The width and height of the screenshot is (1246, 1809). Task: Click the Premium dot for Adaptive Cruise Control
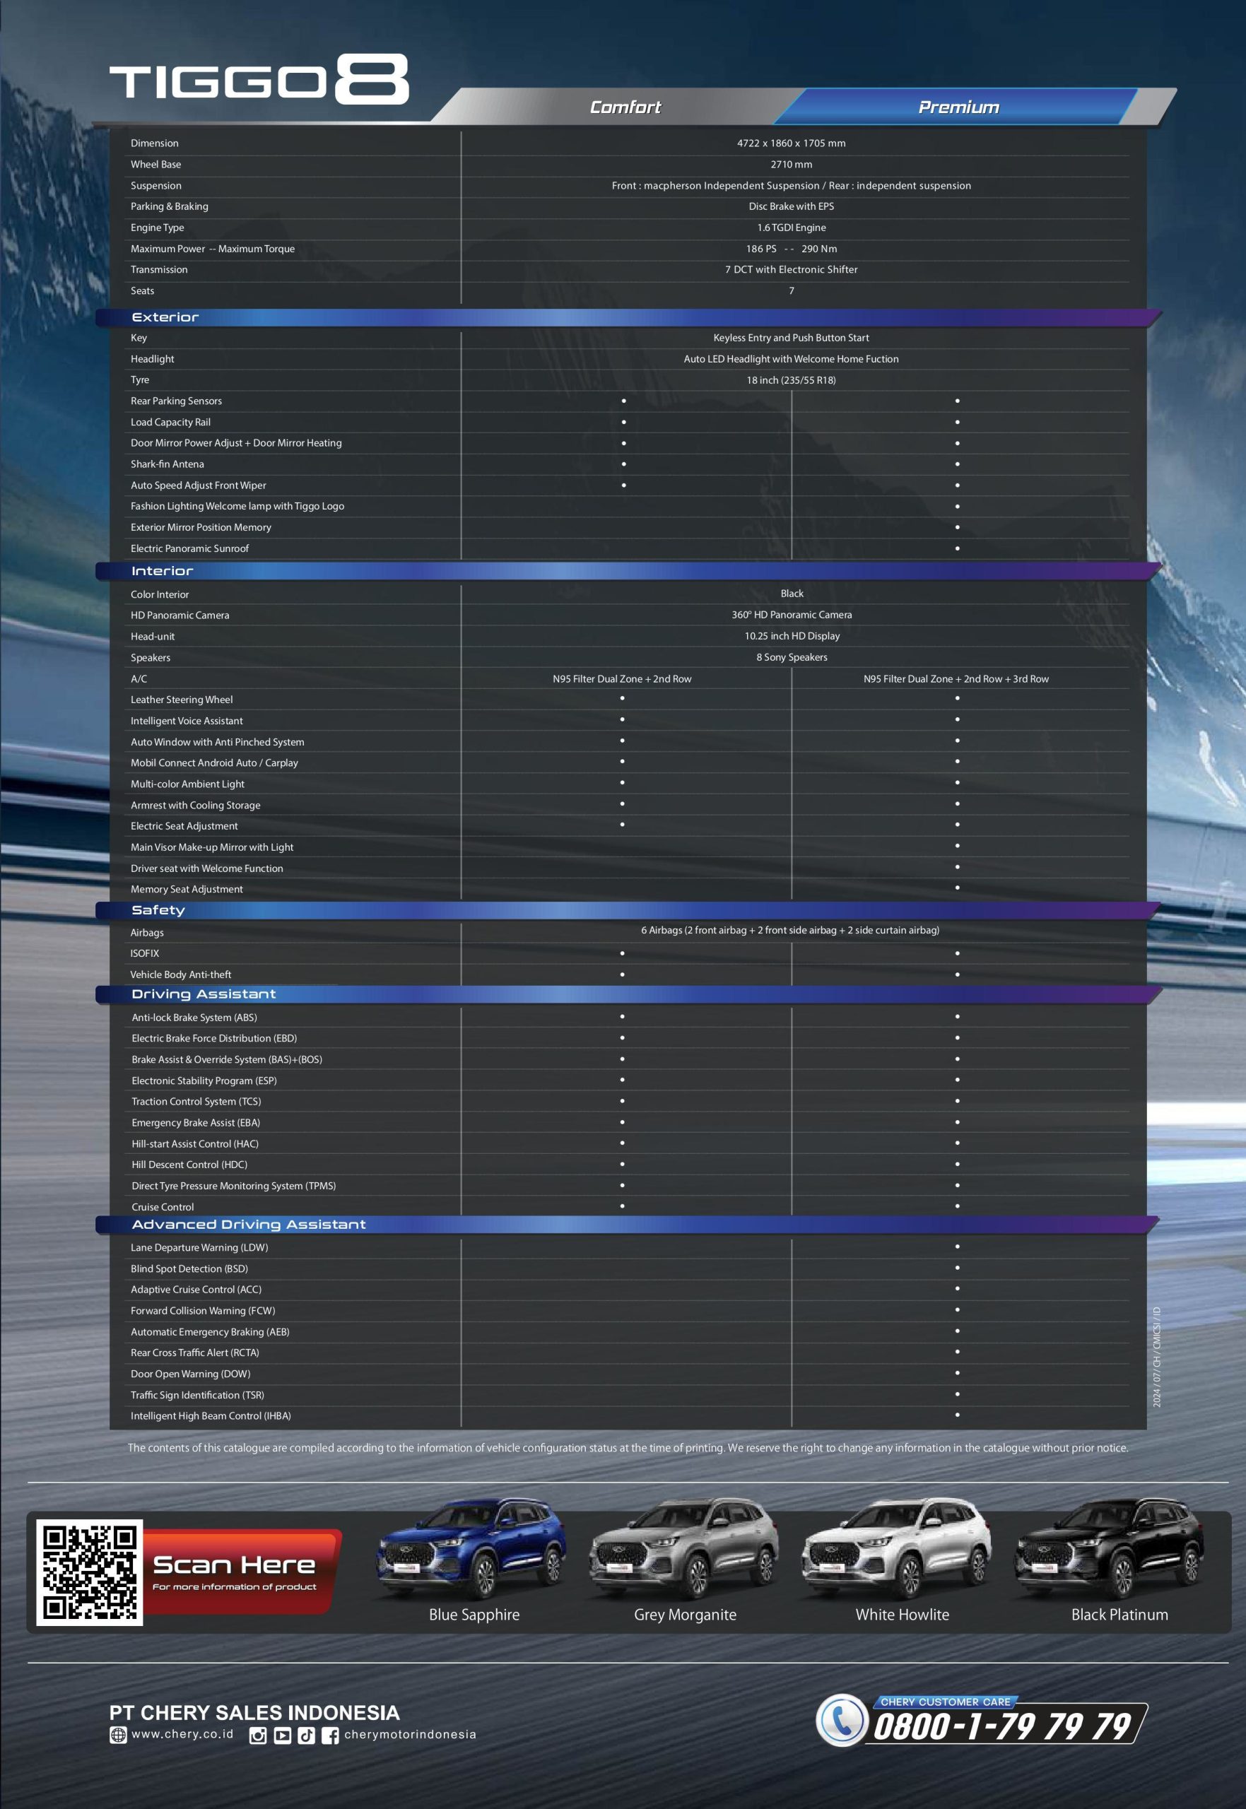coord(957,1289)
